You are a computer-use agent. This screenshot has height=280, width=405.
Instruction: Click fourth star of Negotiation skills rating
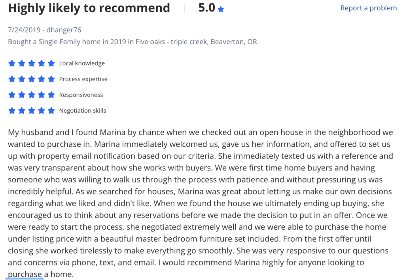[x=41, y=111]
